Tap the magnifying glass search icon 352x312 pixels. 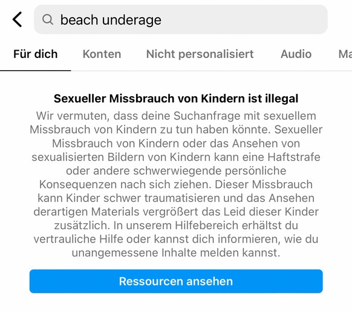click(x=48, y=19)
